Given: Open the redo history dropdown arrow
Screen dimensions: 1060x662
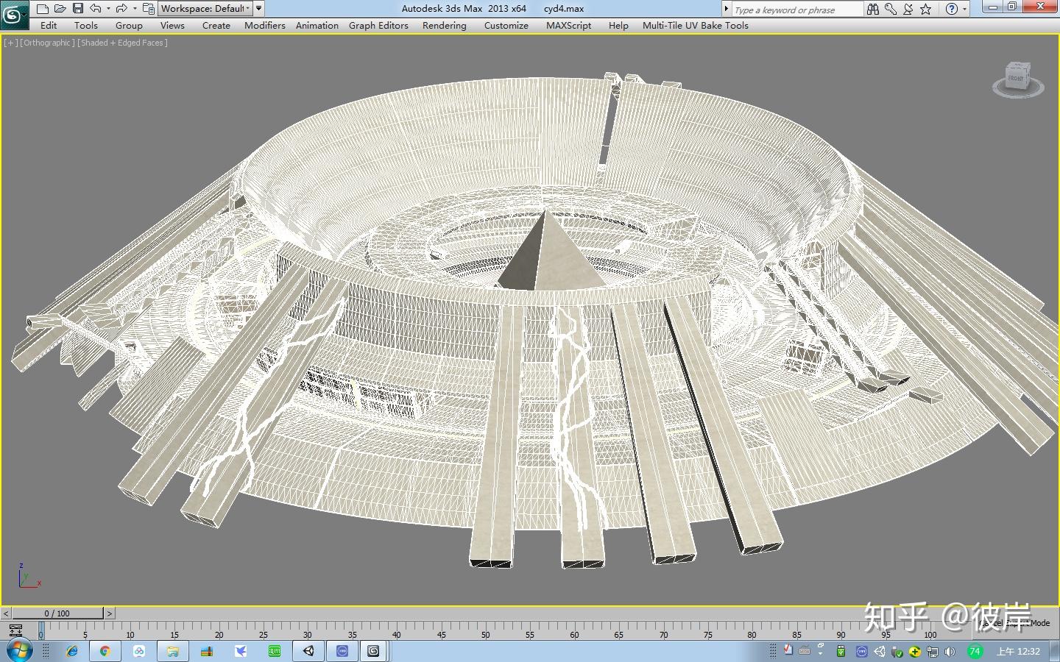Looking at the screenshot, I should (x=135, y=9).
